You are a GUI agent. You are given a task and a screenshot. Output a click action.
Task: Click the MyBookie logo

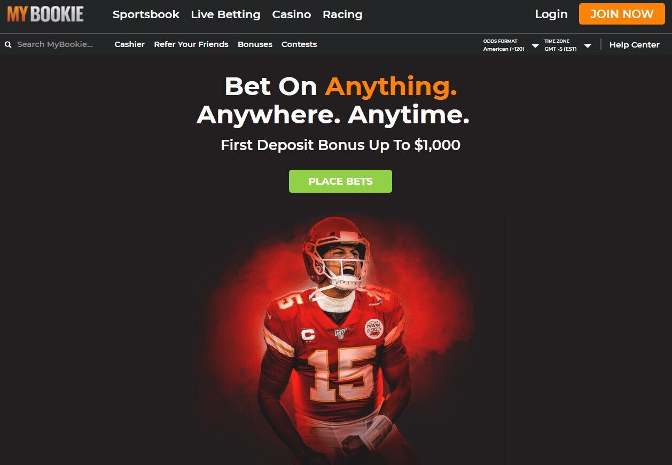click(x=45, y=14)
